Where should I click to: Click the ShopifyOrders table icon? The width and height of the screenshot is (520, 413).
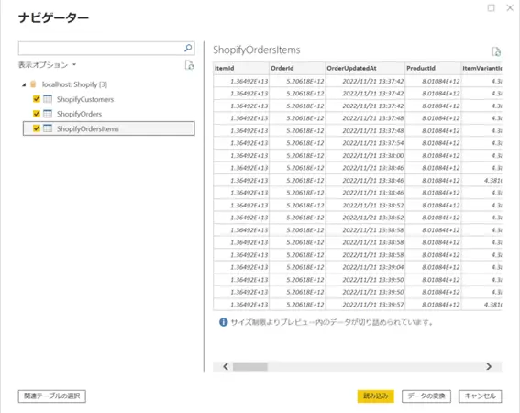[x=48, y=114]
